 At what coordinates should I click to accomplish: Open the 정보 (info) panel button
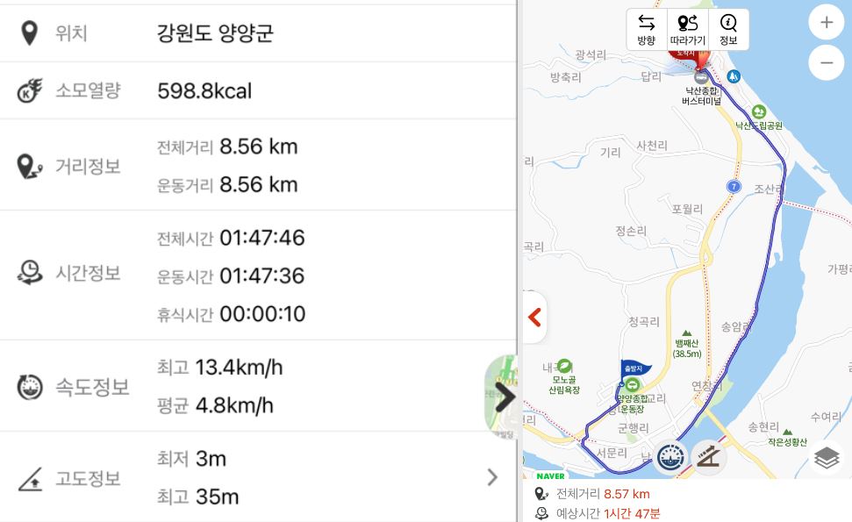pyautogui.click(x=728, y=30)
